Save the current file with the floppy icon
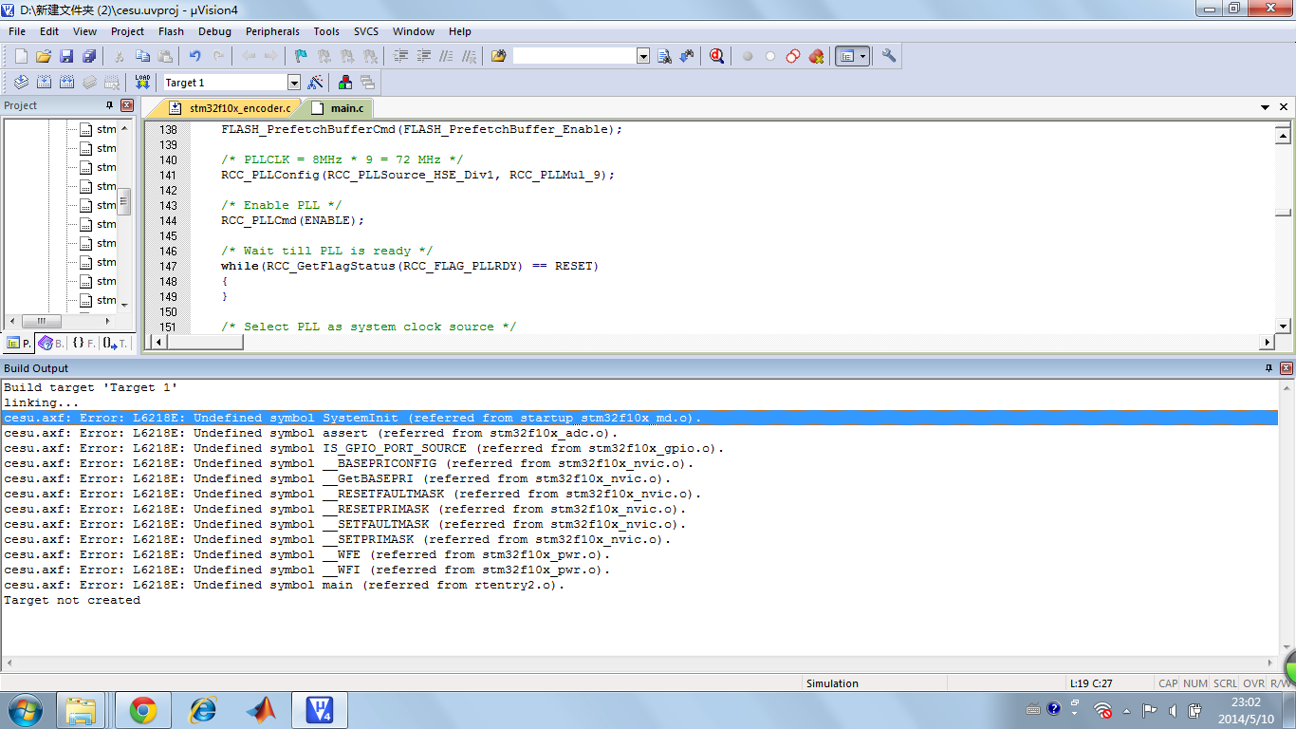This screenshot has height=729, width=1296. [x=66, y=56]
